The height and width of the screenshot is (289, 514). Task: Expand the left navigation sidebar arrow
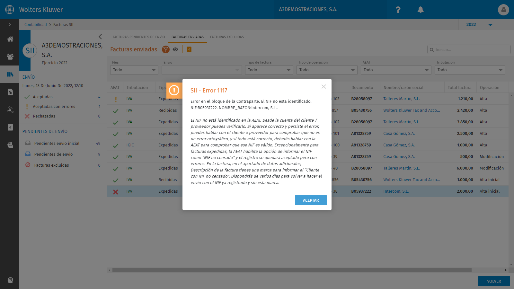tap(10, 25)
